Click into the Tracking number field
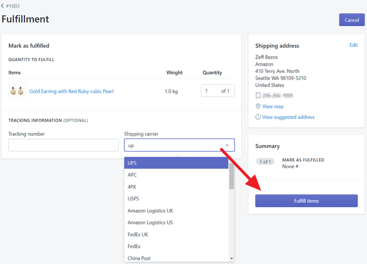The image size is (367, 264). pos(63,145)
